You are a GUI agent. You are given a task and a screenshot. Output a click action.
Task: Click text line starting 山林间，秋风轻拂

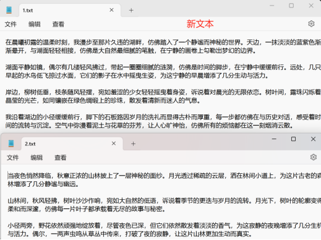(x=165, y=200)
